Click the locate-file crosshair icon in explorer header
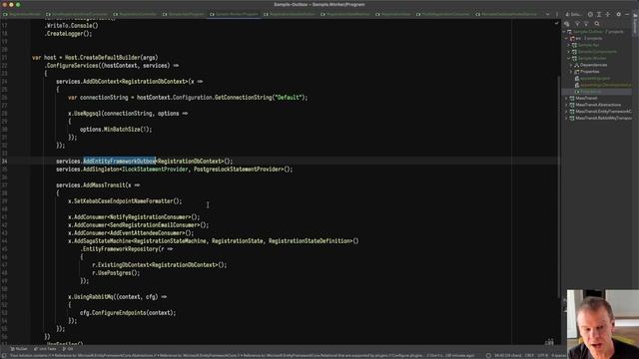The width and height of the screenshot is (639, 359). (x=590, y=14)
